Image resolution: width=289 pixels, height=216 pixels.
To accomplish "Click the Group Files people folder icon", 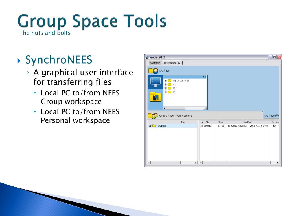I will pyautogui.click(x=153, y=116).
